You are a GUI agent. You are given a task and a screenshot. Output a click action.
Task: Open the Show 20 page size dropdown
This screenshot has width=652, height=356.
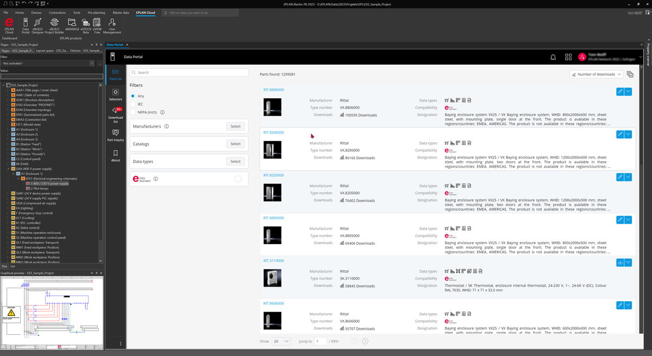281,341
